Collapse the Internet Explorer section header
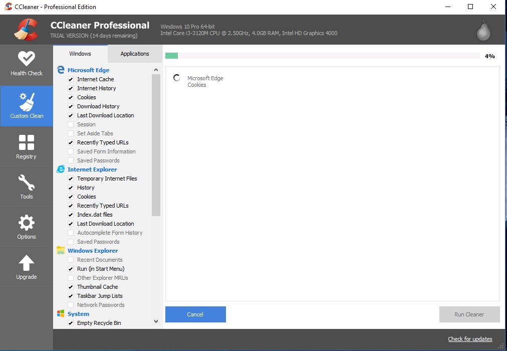 point(92,169)
